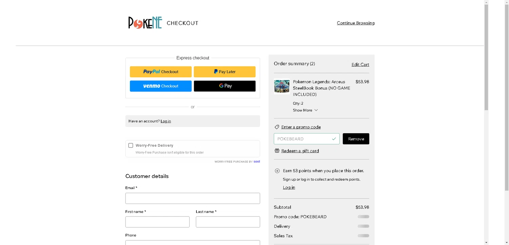Click the promo code tag icon
The height and width of the screenshot is (245, 509).
(277, 127)
